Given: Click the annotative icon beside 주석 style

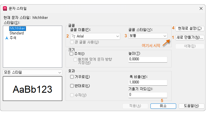Looking at the screenshot, I should (x=7, y=38).
